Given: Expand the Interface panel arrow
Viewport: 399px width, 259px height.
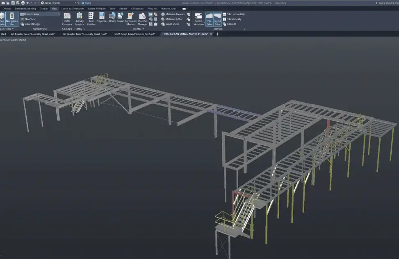Looking at the screenshot, I should pyautogui.click(x=244, y=29).
